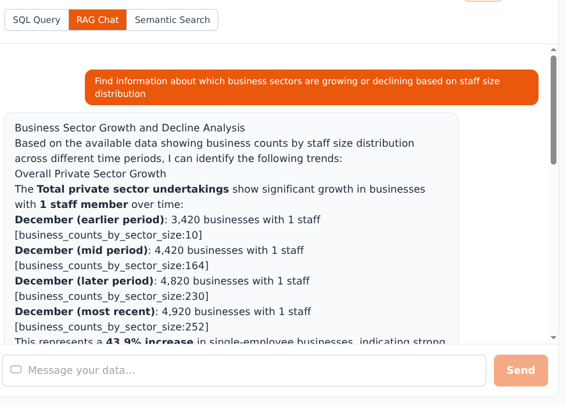Click the scrollbar down arrow

(553, 337)
